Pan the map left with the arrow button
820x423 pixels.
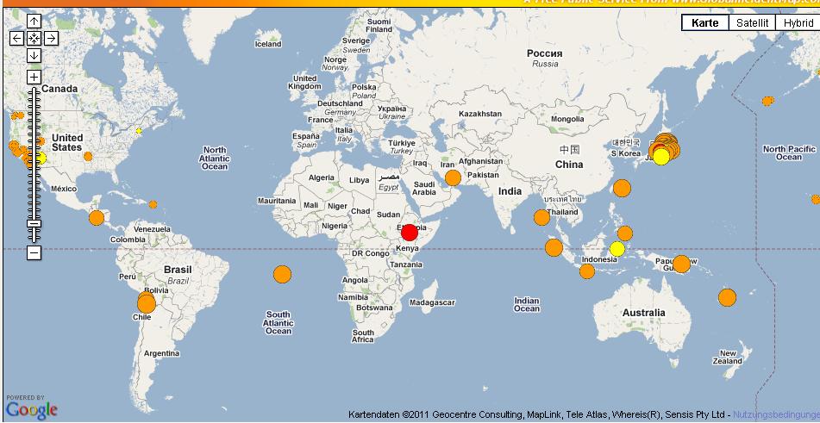(x=16, y=38)
